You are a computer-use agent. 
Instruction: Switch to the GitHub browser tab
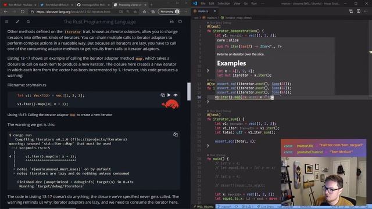[x=93, y=5]
